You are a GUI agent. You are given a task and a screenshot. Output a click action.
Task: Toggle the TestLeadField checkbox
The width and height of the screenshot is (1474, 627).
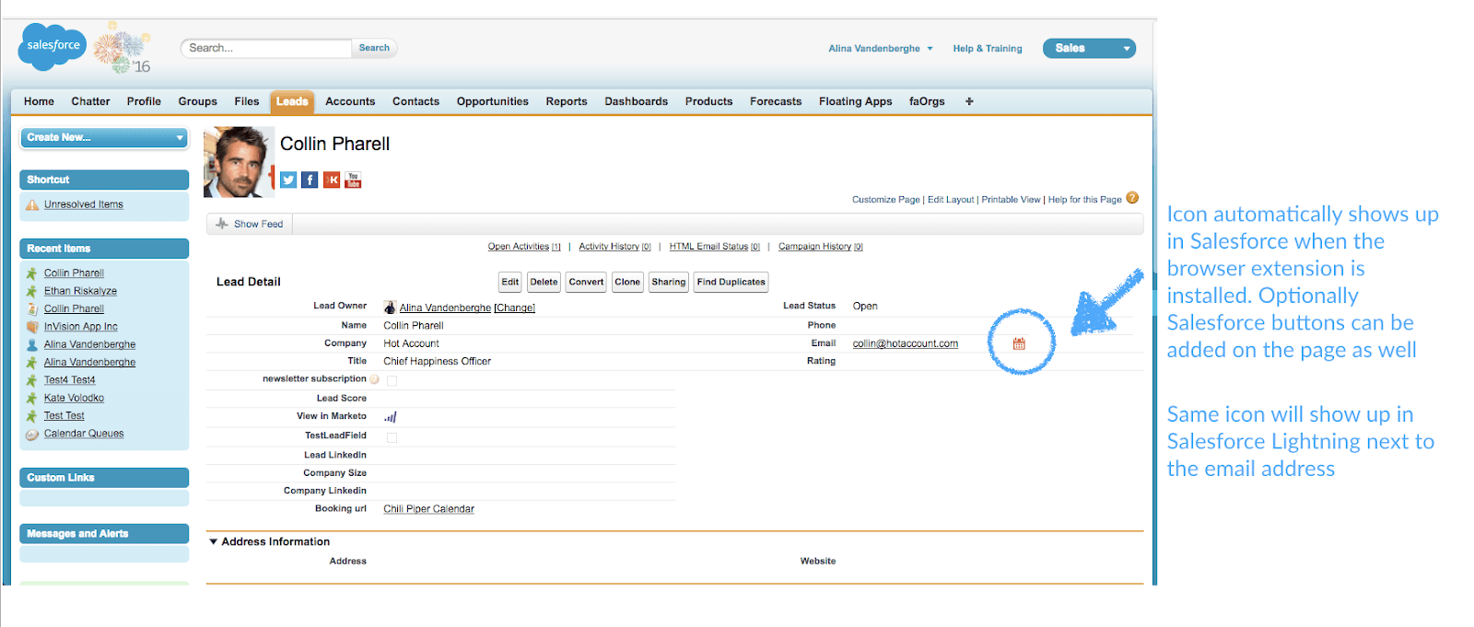(x=392, y=437)
